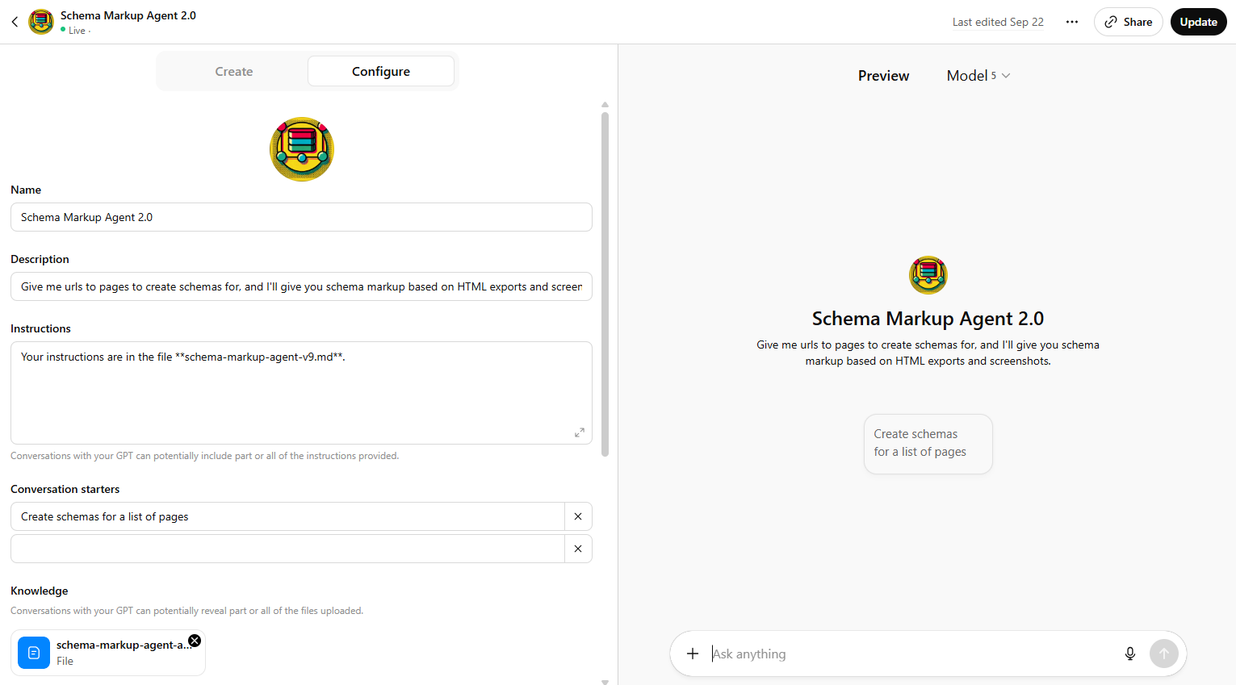Switch to the Create tab
Viewport: 1236px width, 685px height.
tap(233, 71)
